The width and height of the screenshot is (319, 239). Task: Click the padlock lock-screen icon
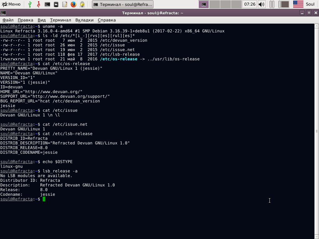coord(82,4)
